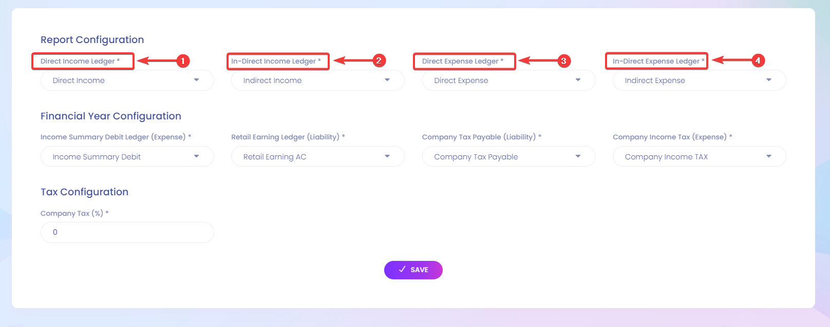Screen dimensions: 830x327
Task: Click the red annotation circle numbered 1
Action: click(x=182, y=61)
